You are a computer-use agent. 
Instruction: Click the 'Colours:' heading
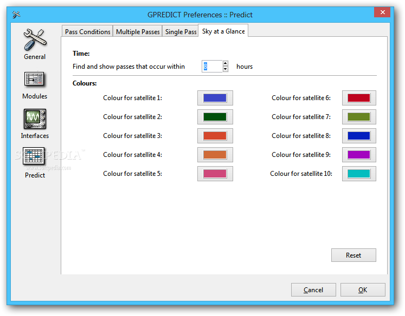point(85,83)
